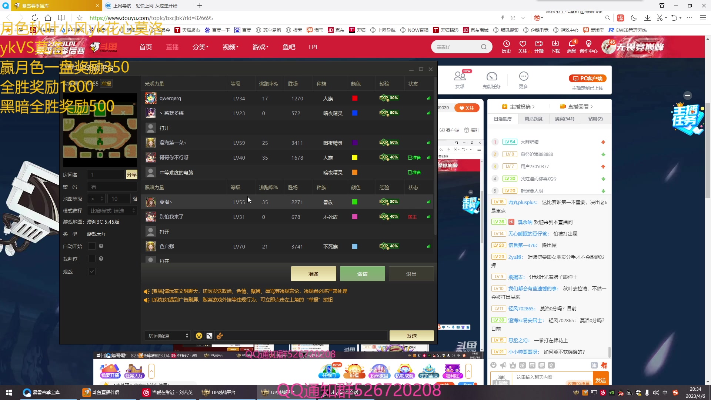Click the 举报 report button

tap(106, 84)
